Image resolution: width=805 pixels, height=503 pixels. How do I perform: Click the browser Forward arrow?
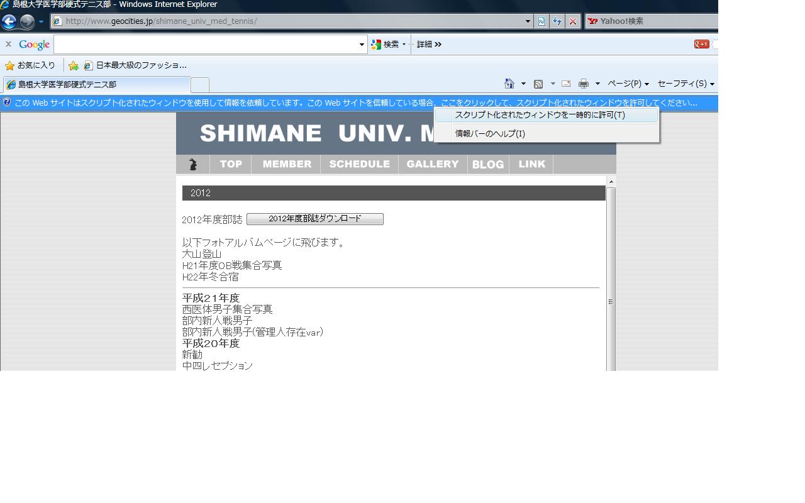pos(27,21)
